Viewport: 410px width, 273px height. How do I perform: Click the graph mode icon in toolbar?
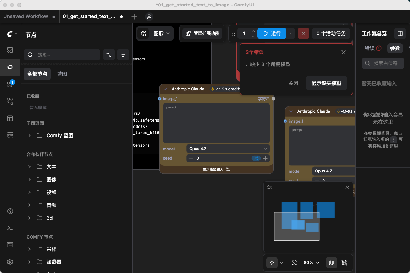143,33
